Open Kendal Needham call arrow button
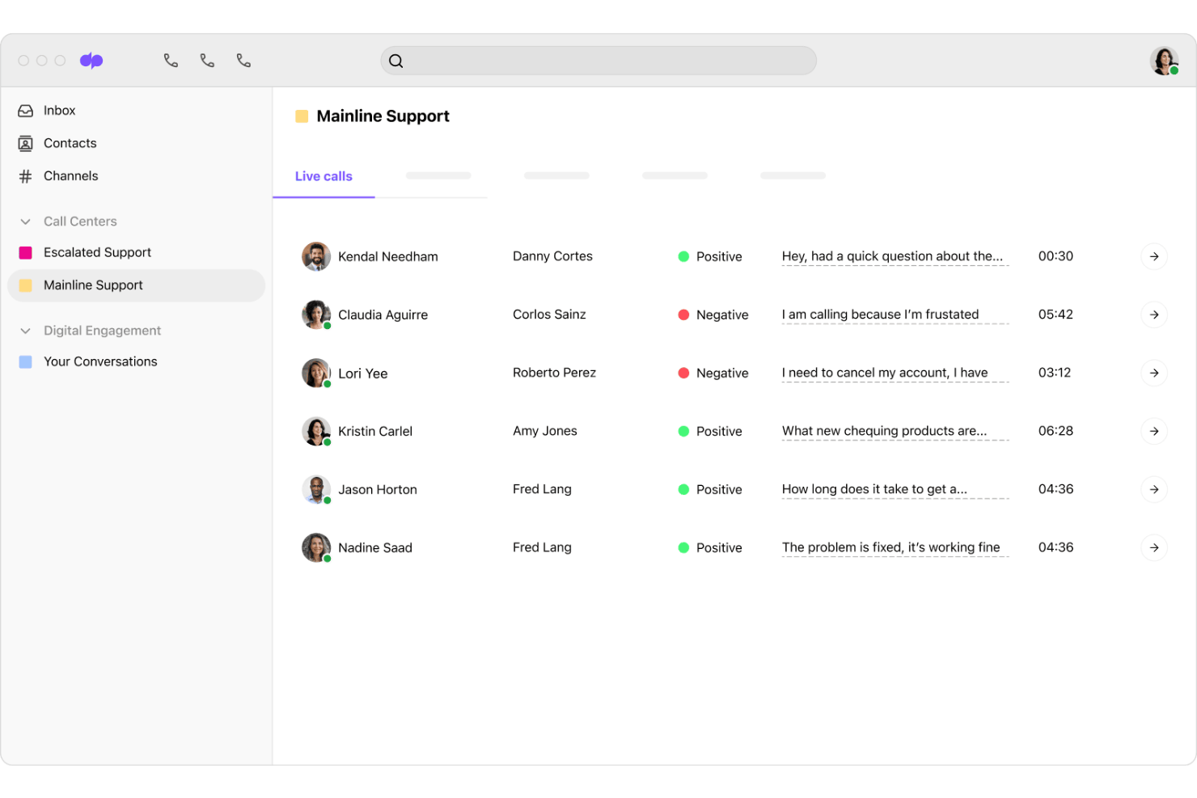Screen dimensions: 1197x798 (x=1154, y=256)
